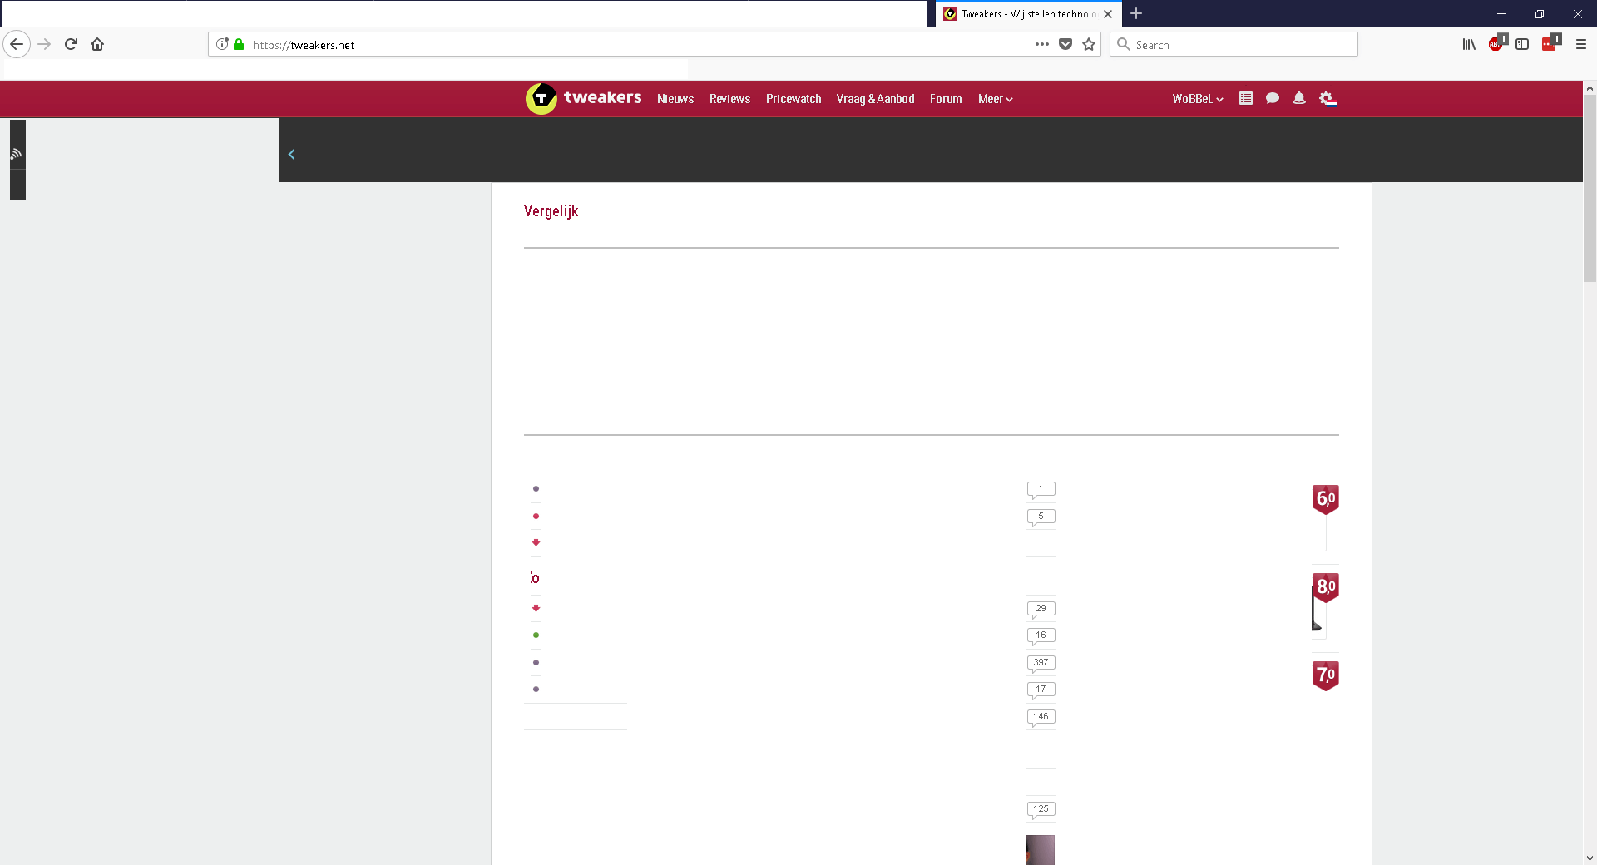Open the 16-comment bubble

(1041, 636)
